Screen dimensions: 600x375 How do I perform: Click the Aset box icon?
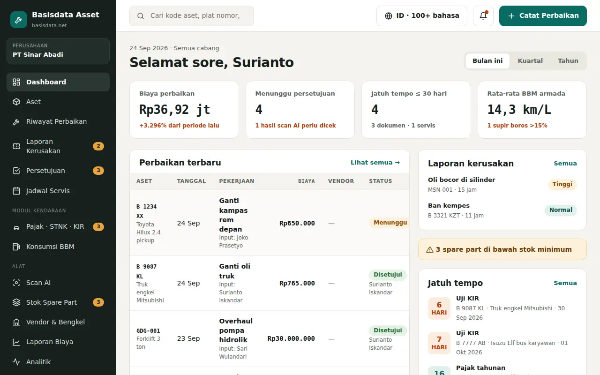[x=16, y=102]
